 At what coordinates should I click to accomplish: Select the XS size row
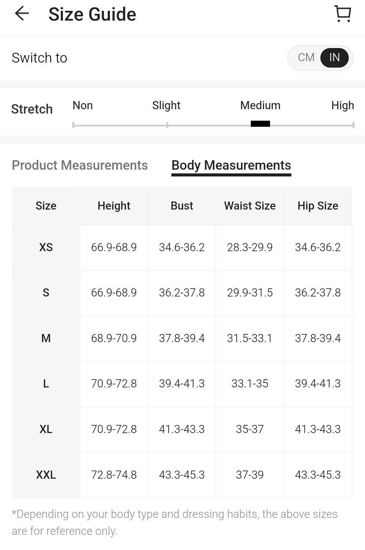point(46,247)
